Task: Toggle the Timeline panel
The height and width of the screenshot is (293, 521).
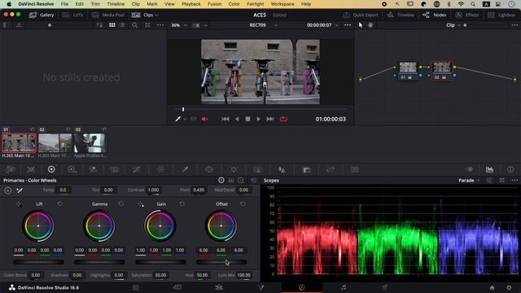Action: point(401,15)
